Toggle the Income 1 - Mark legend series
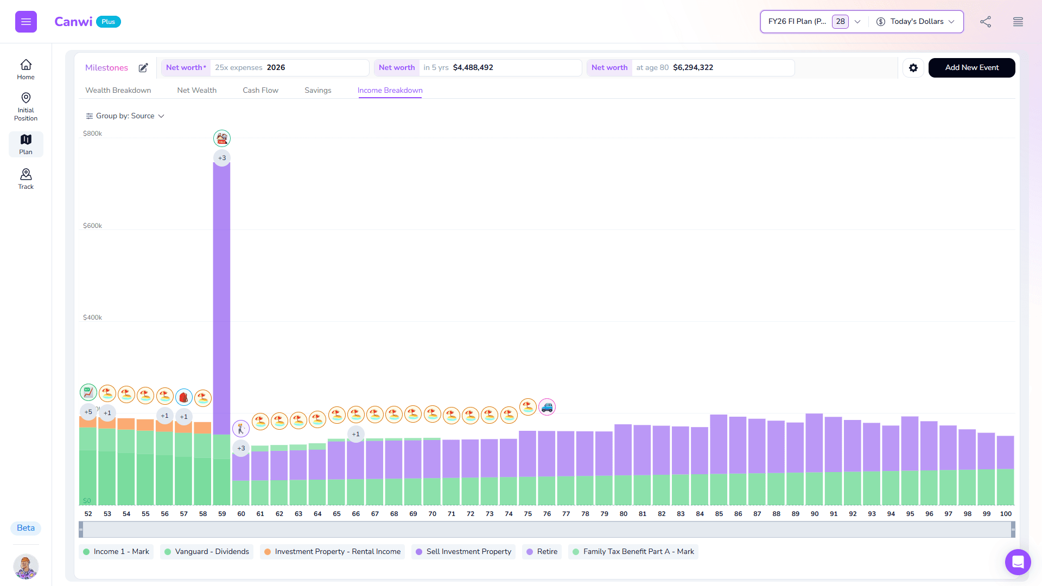The height and width of the screenshot is (586, 1042). point(116,551)
